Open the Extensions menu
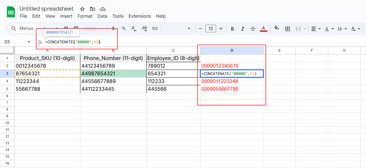 point(140,16)
